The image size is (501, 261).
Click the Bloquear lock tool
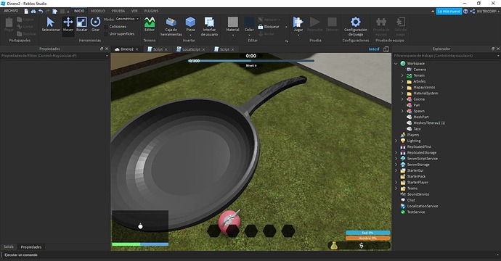tap(269, 27)
